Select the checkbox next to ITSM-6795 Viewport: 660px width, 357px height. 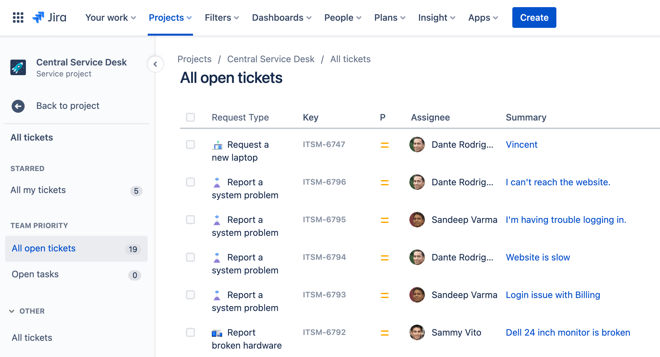point(190,219)
